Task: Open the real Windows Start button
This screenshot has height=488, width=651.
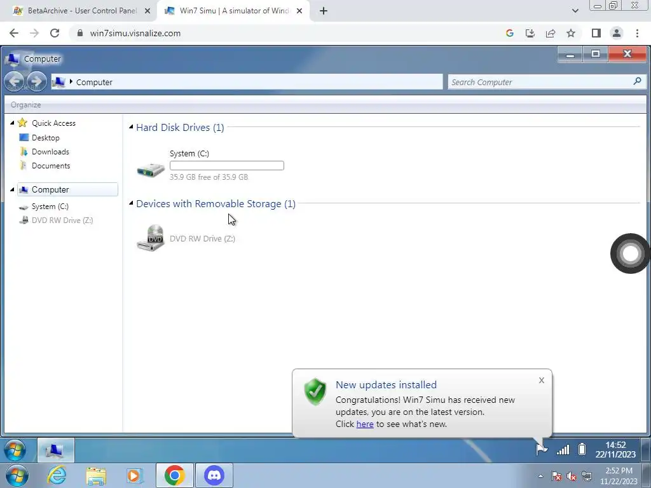Action: pyautogui.click(x=17, y=475)
